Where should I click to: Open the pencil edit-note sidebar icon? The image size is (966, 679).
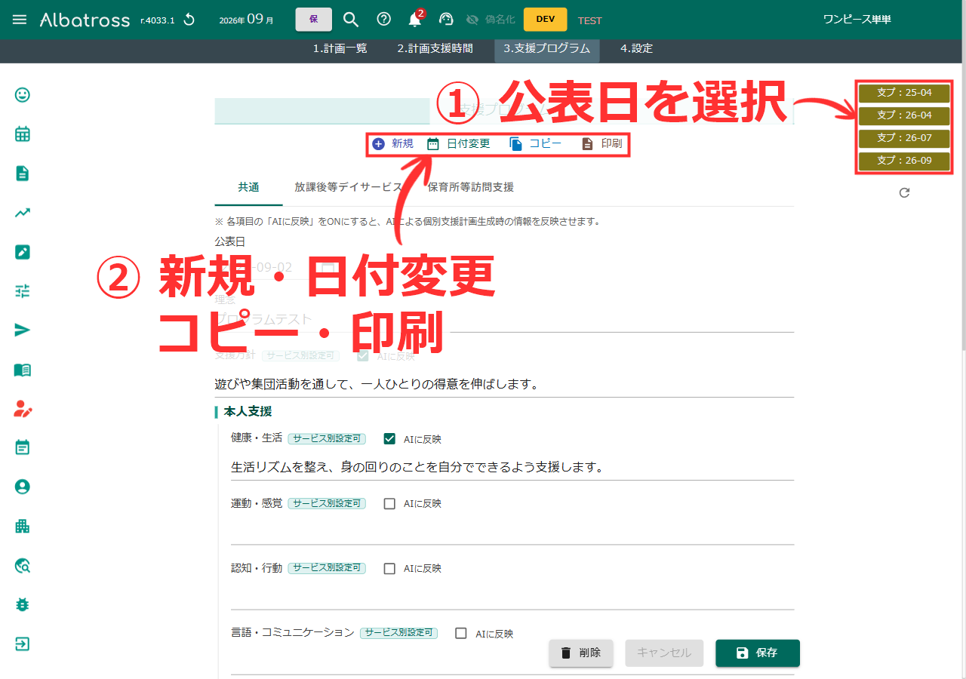pyautogui.click(x=23, y=252)
